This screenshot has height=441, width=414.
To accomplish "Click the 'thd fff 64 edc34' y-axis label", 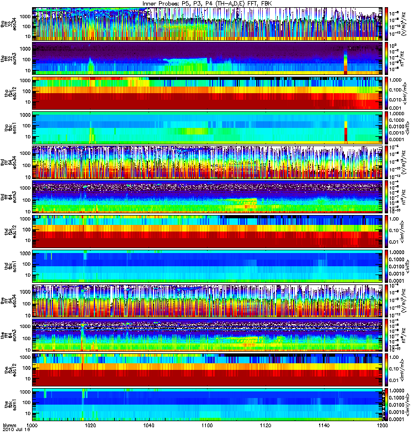I will click(x=8, y=162).
